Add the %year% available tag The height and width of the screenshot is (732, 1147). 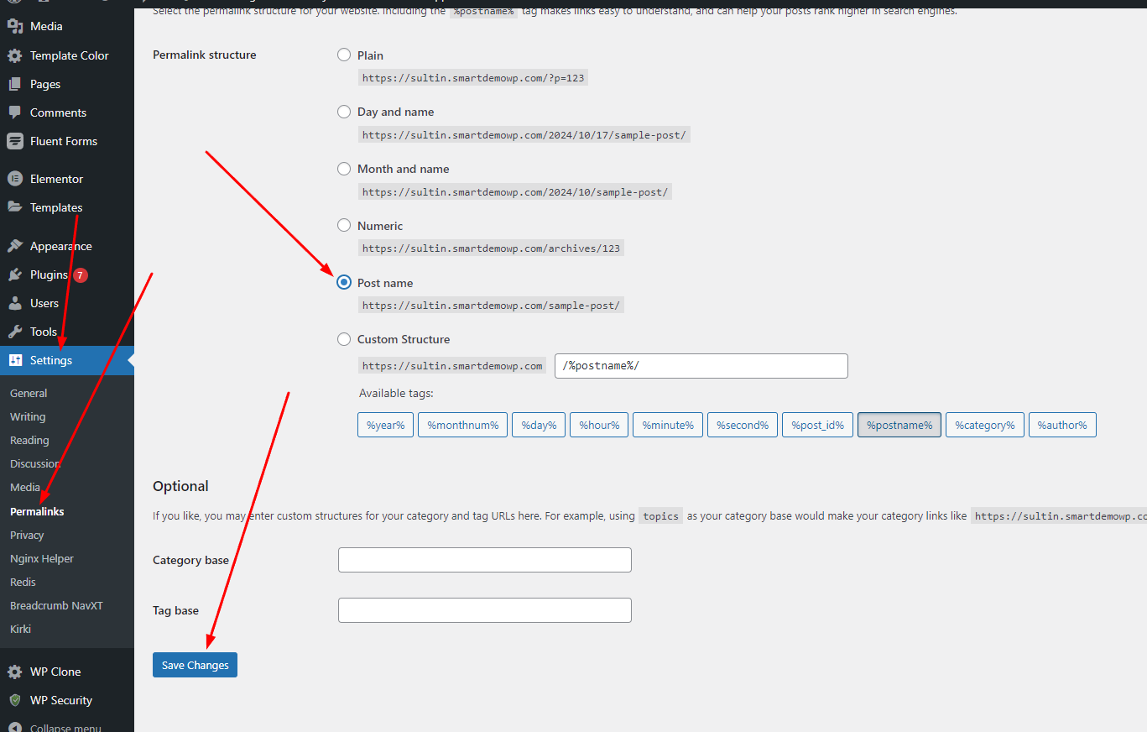[x=385, y=425]
